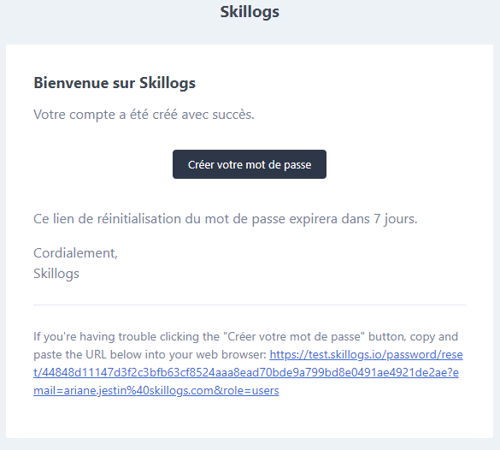Click the "Votre compte a été créé" sentence
Image resolution: width=500 pixels, height=450 pixels.
(144, 115)
